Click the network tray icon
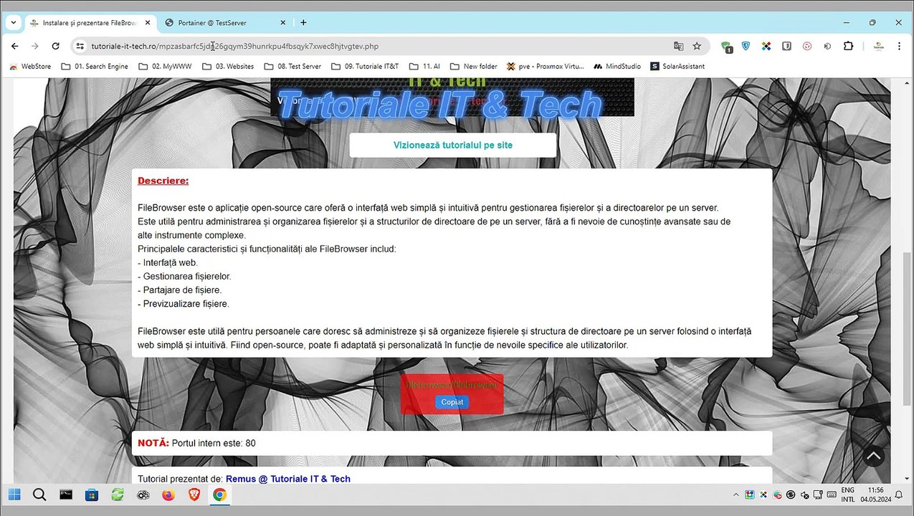This screenshot has width=914, height=516. tap(817, 494)
